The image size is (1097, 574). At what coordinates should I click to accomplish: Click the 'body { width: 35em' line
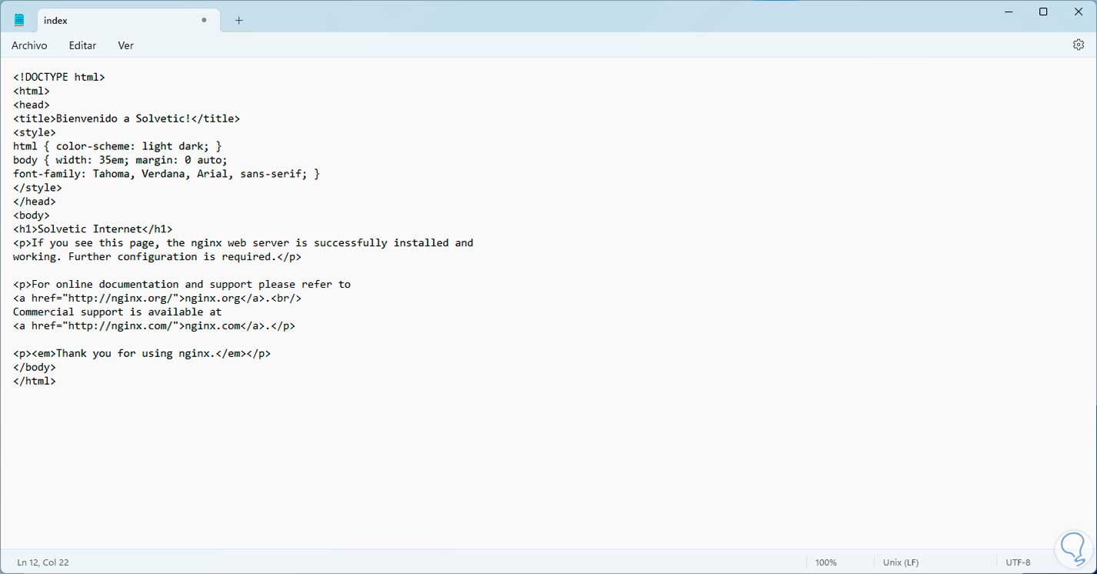point(121,160)
